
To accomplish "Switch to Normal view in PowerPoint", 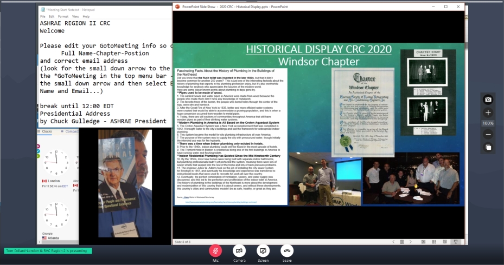I will pos(423,242).
